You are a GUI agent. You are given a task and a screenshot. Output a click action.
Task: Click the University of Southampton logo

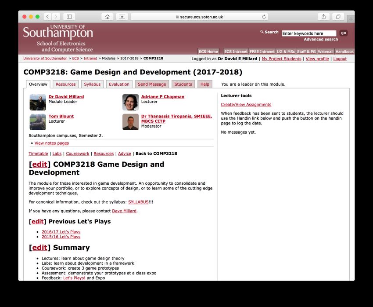tap(58, 38)
